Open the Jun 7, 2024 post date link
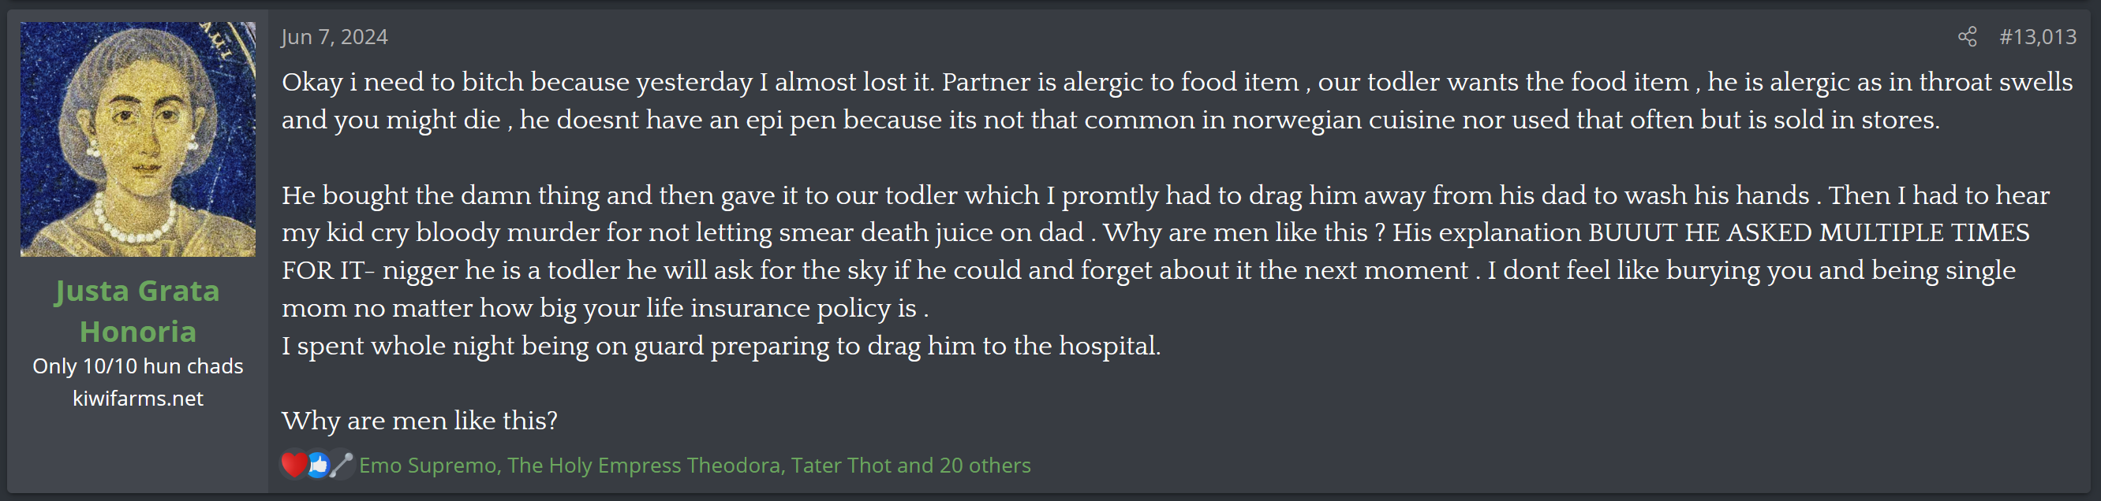The image size is (2101, 501). tap(335, 37)
